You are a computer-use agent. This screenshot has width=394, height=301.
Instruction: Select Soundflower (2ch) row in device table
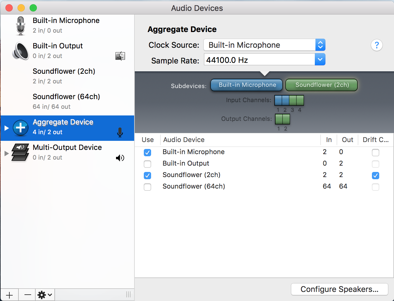(264, 175)
